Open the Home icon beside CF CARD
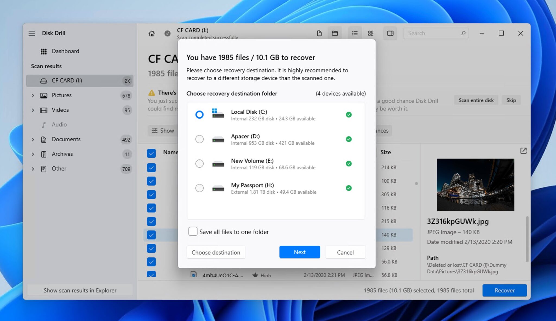 (151, 33)
